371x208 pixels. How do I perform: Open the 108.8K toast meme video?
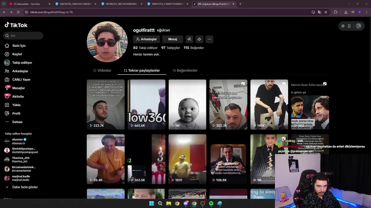coord(228,159)
